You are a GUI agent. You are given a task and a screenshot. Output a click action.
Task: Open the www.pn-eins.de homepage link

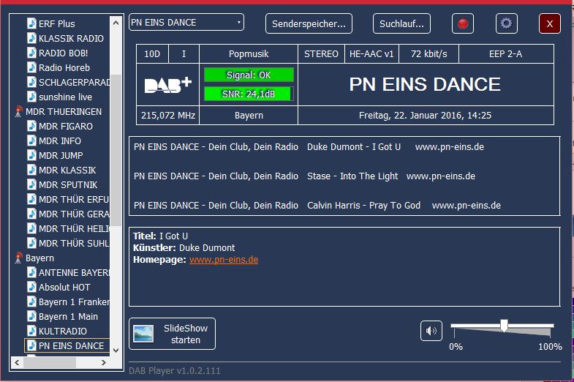223,260
